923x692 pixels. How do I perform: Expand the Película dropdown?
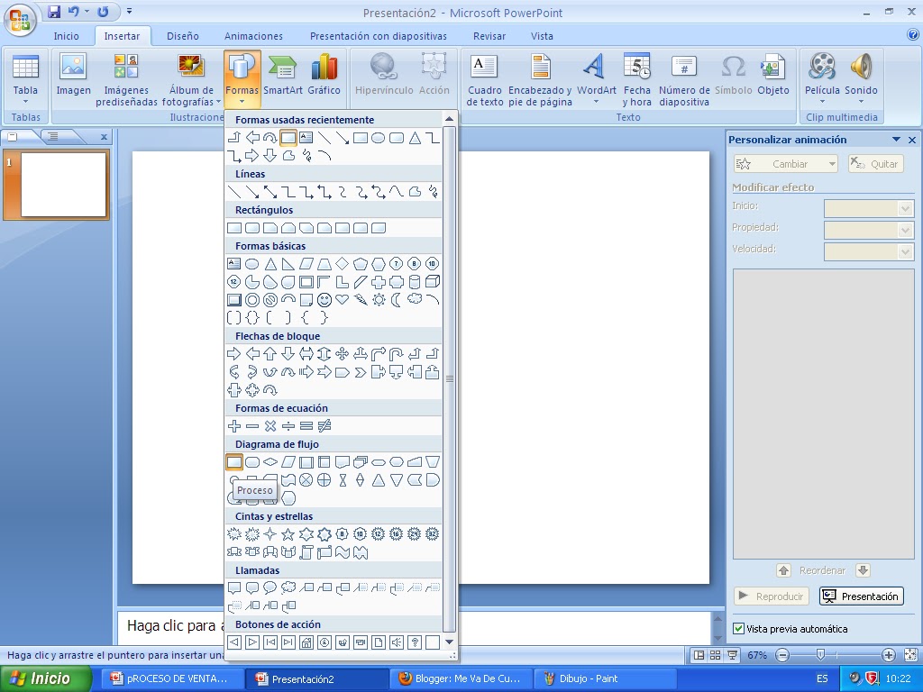[x=822, y=101]
